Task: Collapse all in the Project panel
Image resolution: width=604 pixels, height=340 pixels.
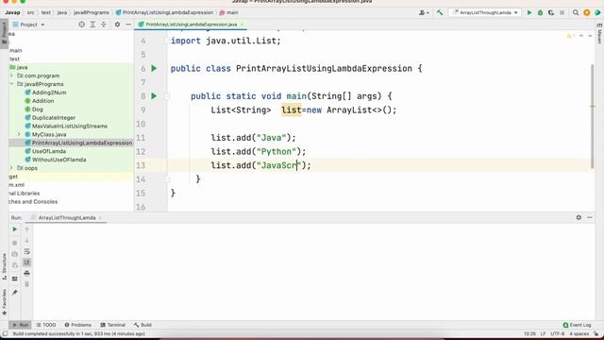Action: point(103,25)
